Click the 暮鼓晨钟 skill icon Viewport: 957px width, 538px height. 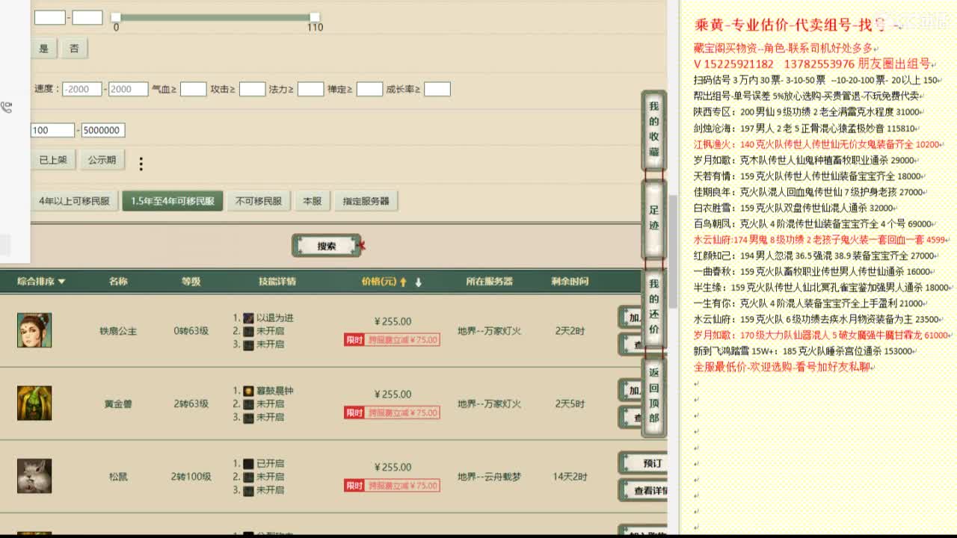click(x=248, y=391)
